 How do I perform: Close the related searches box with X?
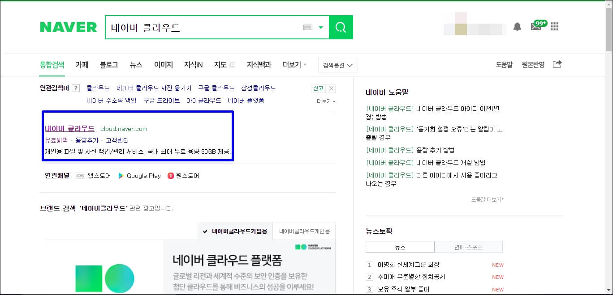pyautogui.click(x=331, y=88)
